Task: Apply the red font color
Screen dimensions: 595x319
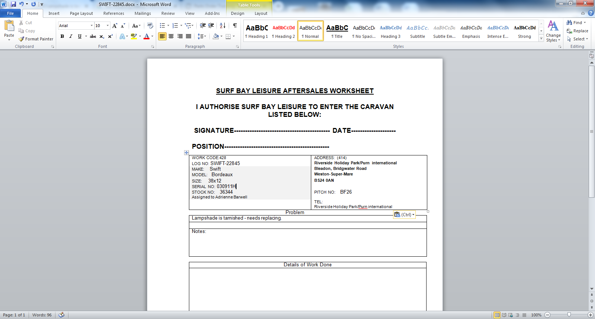Action: [147, 36]
